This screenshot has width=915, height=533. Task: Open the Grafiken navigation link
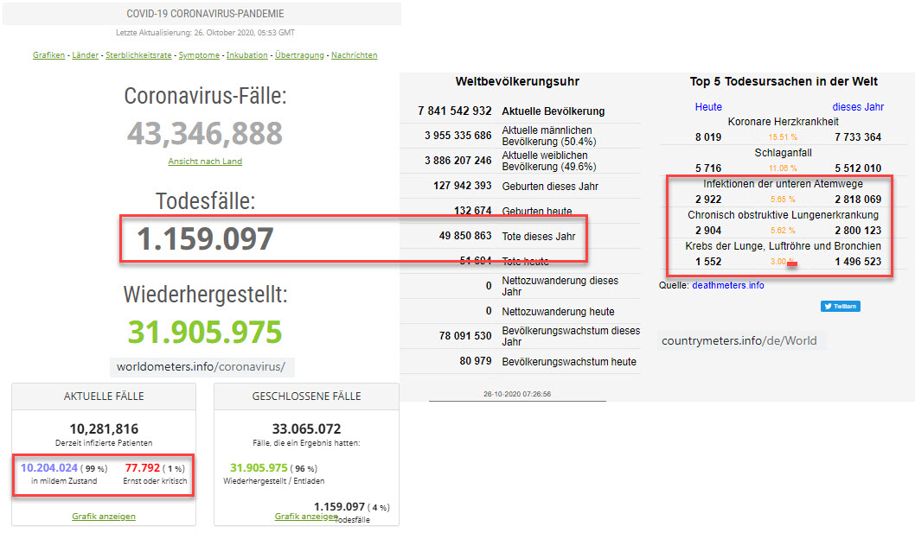49,55
